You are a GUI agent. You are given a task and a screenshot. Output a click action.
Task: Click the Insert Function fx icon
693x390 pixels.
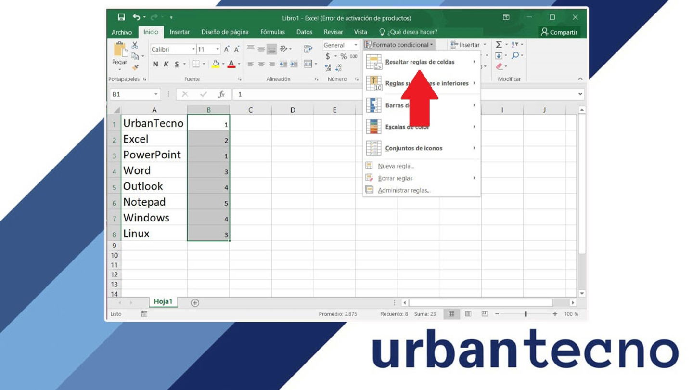pos(221,94)
